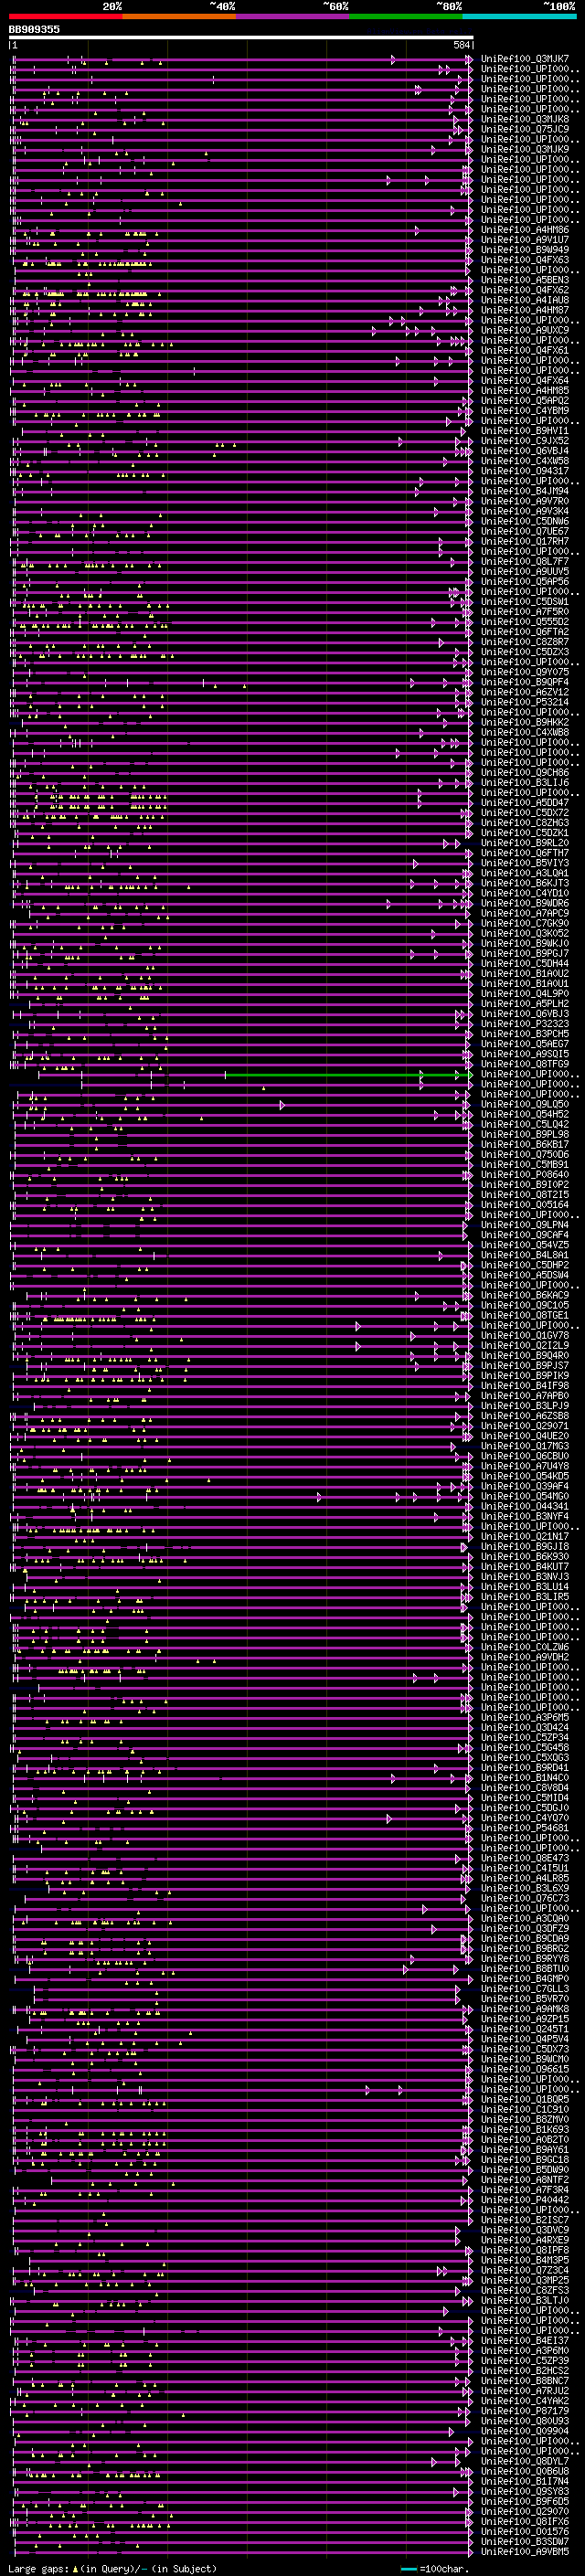Select hit label UniRef100_A4IAU8
Screen dimensions: 585x2576
point(525,300)
